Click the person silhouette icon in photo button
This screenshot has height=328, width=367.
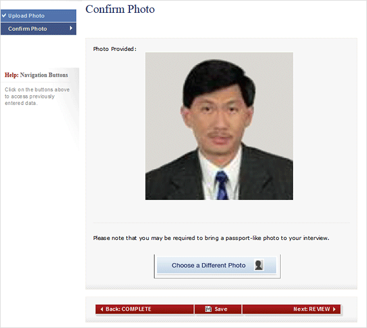(x=259, y=265)
